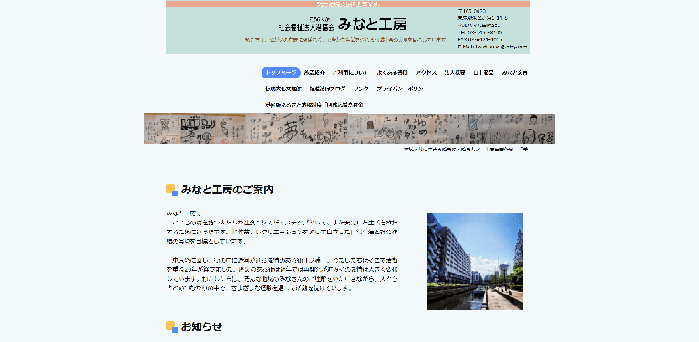This screenshot has width=699, height=342.
Task: Click the salmon notice bar text at page top
Action: coord(348,4)
